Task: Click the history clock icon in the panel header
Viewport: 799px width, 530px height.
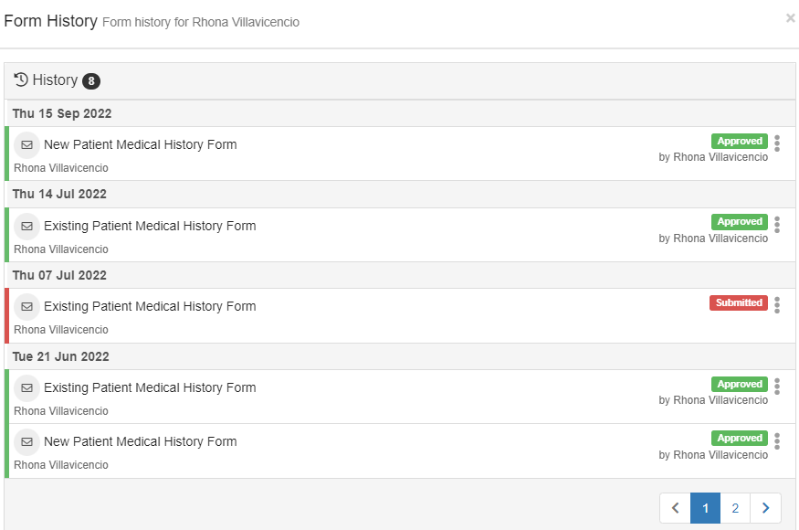Action: click(20, 80)
